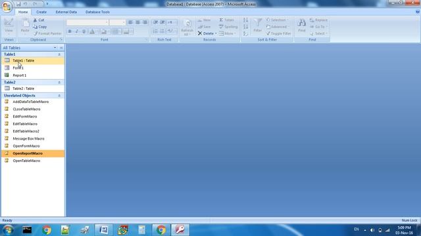This screenshot has height=236, width=421.
Task: Save using the quick access toolbar icon
Action: pos(18,4)
